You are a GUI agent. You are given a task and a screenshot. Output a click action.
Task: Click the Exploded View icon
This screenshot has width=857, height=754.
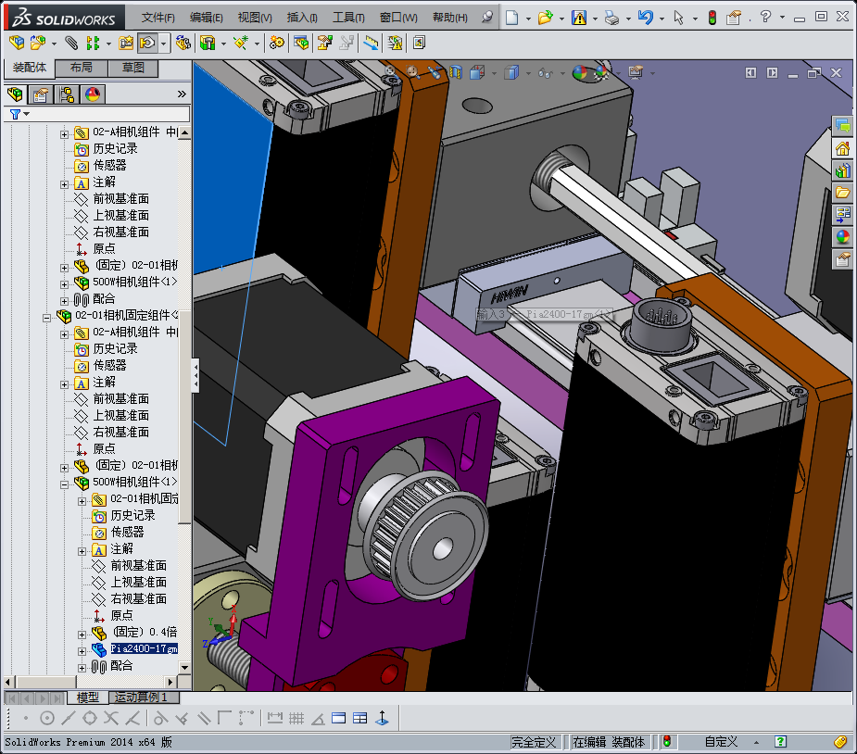tap(325, 43)
